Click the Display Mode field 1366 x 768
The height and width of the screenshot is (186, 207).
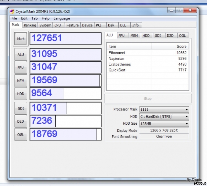164,130
